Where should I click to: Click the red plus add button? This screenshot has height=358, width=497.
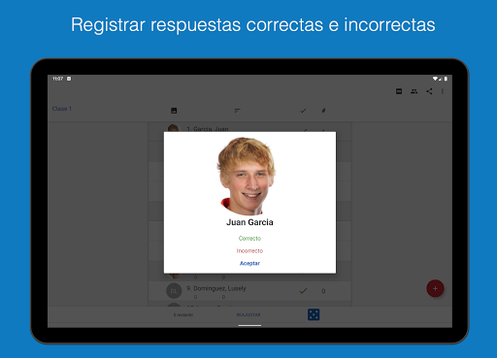point(435,288)
